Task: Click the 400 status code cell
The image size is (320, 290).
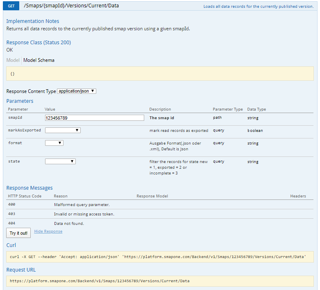Action: [11, 204]
